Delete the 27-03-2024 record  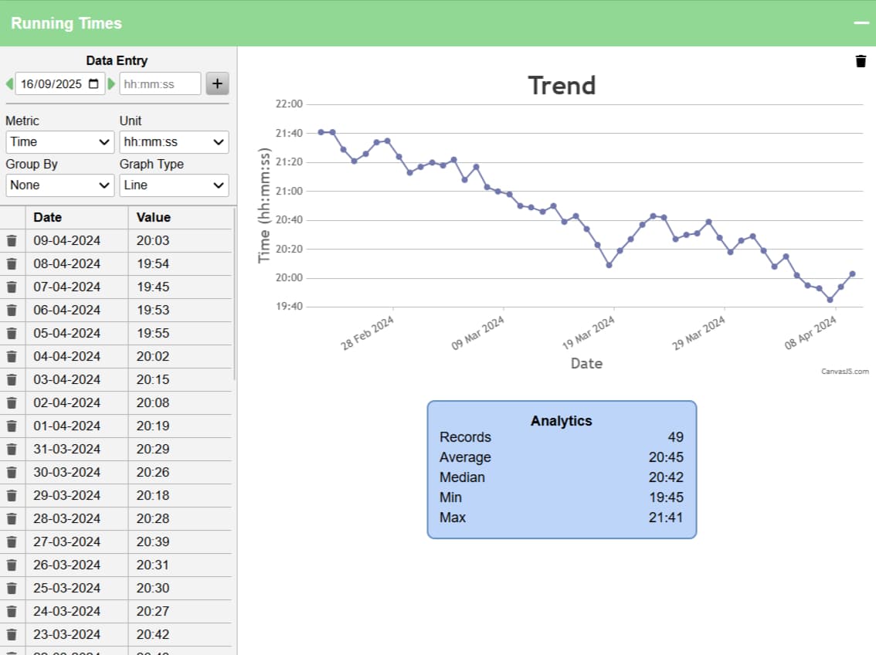click(x=12, y=542)
